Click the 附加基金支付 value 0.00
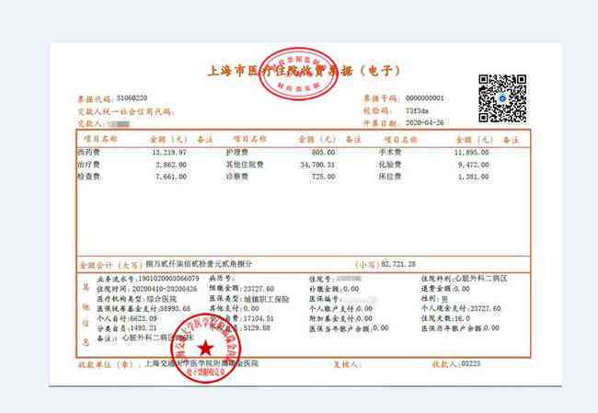Viewport: 598px width, 413px height. [364, 318]
